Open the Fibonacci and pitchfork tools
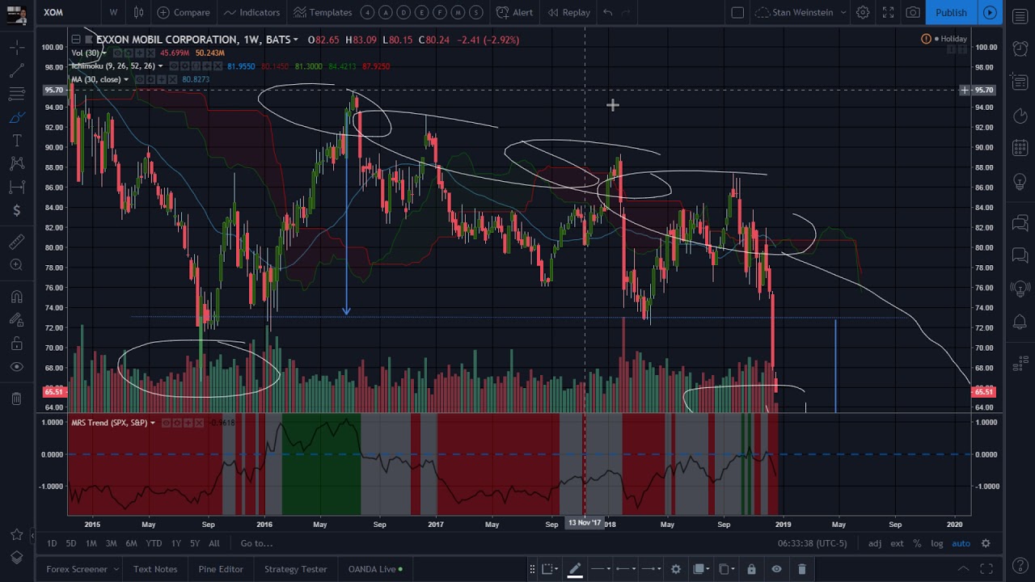 click(x=16, y=95)
